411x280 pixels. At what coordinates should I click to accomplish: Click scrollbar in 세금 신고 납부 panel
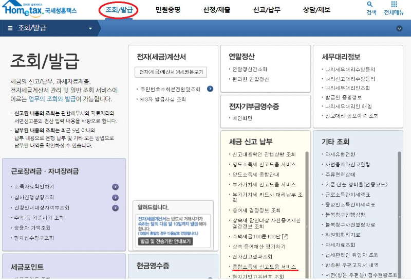click(x=307, y=215)
